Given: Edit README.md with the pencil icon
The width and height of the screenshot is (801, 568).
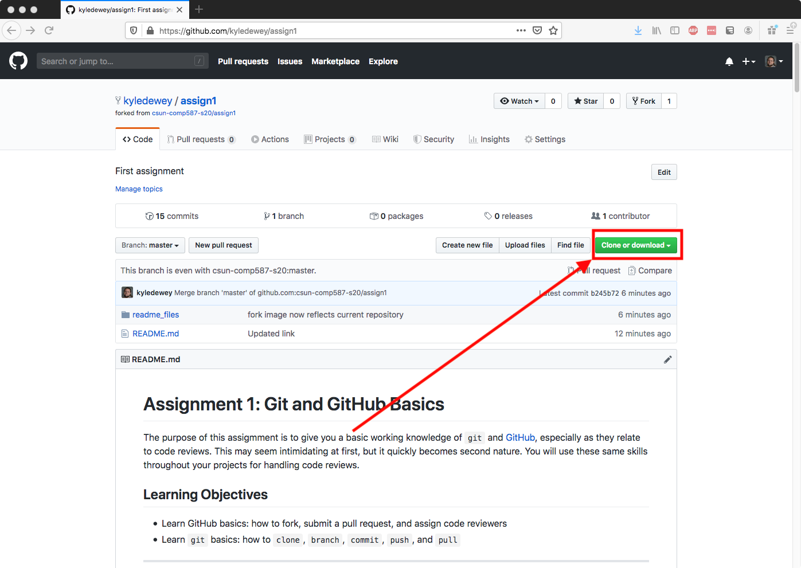Looking at the screenshot, I should 667,359.
